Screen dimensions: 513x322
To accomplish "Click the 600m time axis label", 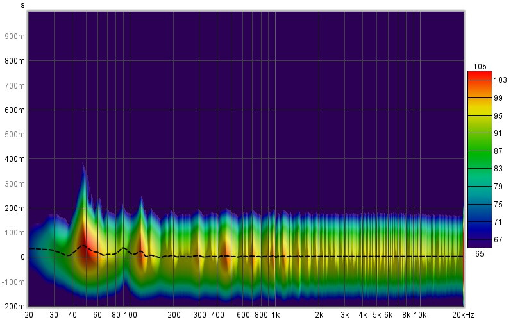I will [x=14, y=110].
